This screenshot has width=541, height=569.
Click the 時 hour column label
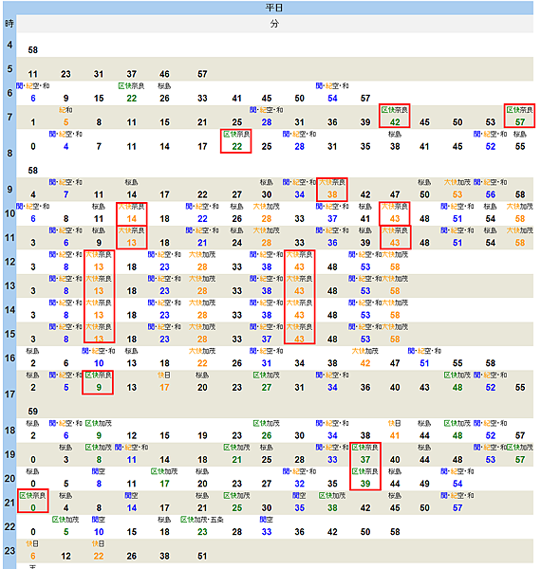tap(9, 24)
